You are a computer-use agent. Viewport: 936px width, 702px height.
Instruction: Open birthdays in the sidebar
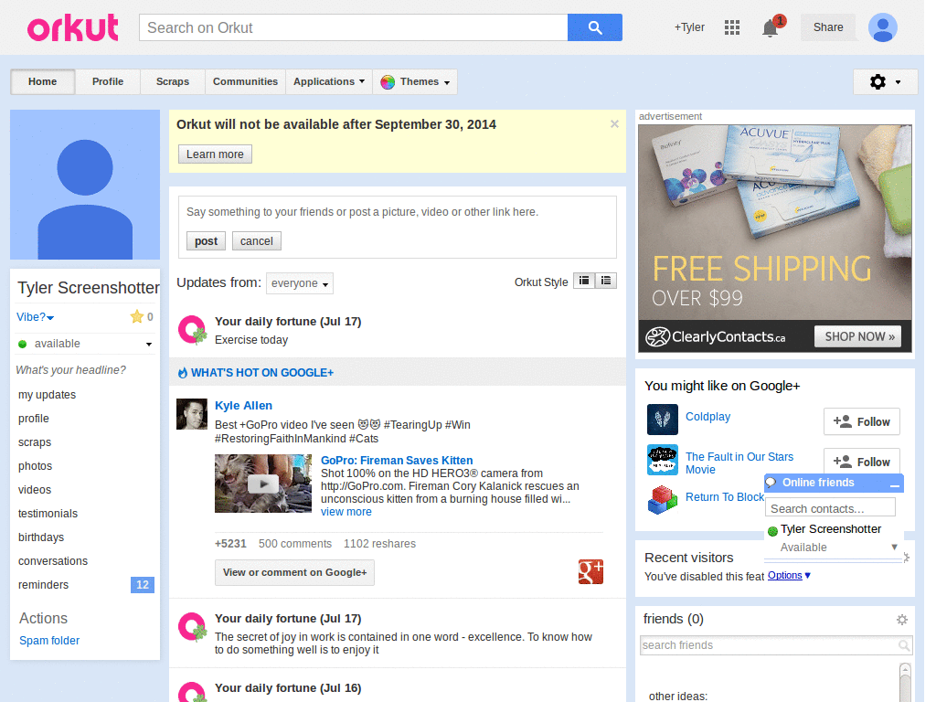point(41,537)
